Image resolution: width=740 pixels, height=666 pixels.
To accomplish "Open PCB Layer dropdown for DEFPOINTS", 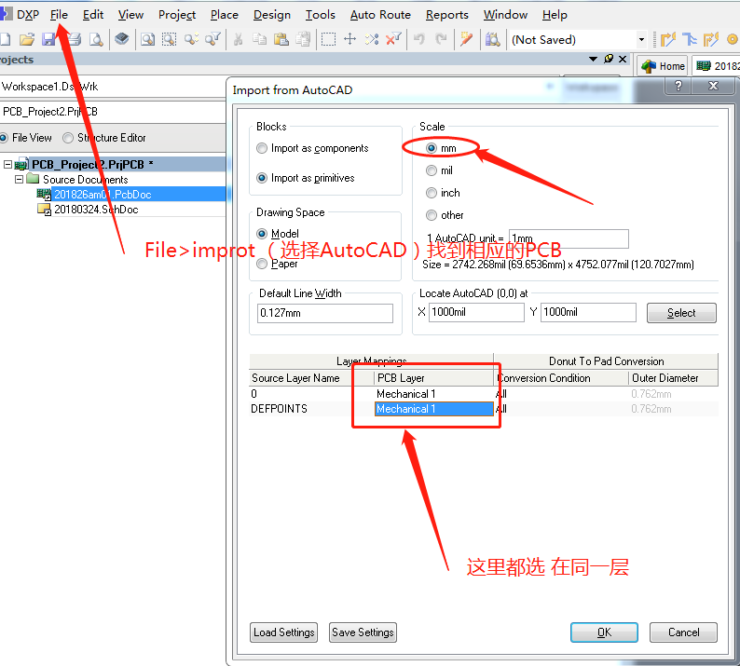I will click(x=434, y=409).
